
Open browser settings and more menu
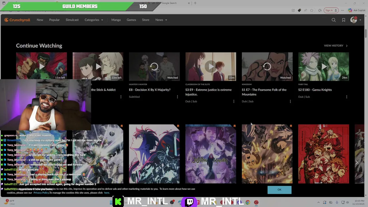point(342,10)
